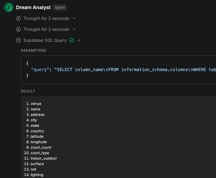Click the Supabase SQL Query label

[x=45, y=40]
